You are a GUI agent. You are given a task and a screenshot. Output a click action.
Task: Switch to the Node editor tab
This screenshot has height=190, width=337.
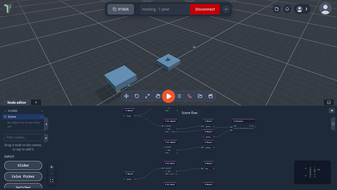click(x=17, y=102)
